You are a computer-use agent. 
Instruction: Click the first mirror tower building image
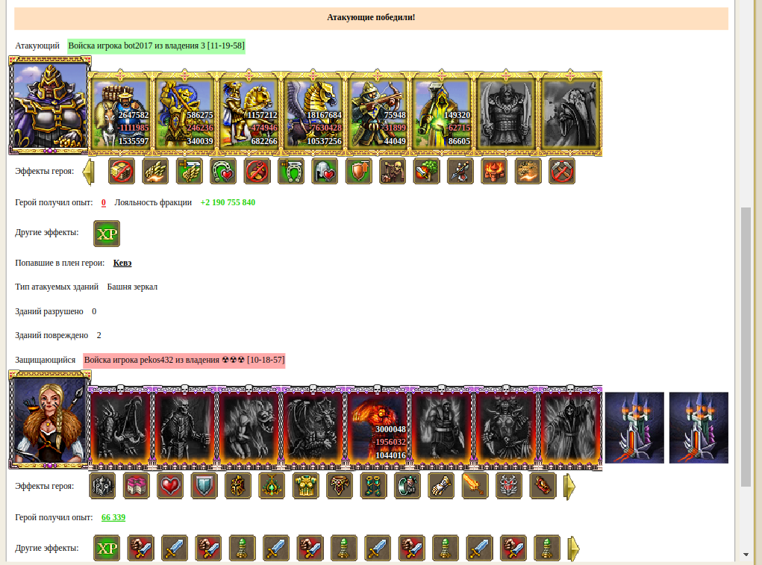click(634, 428)
